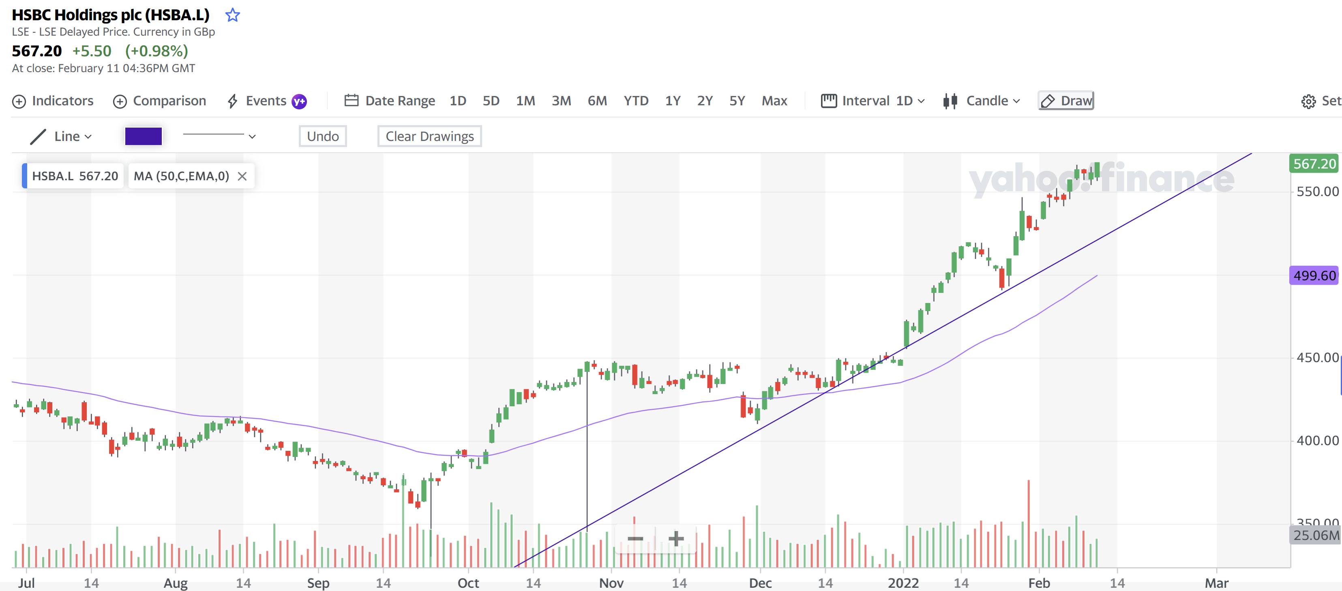Click the Date Range label
Viewport: 1342px width, 591px height.
[400, 100]
